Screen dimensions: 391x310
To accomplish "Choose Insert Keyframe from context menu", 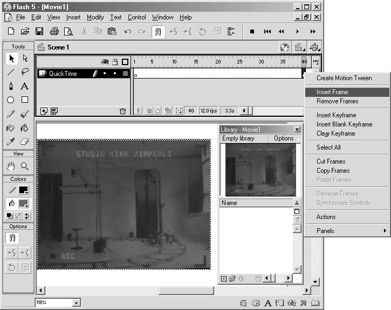I will point(347,115).
